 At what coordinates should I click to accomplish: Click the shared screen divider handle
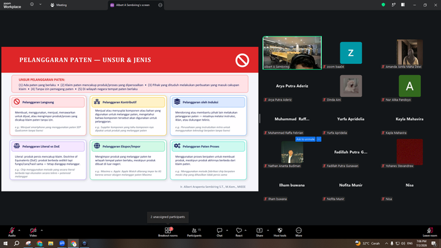pos(260,118)
